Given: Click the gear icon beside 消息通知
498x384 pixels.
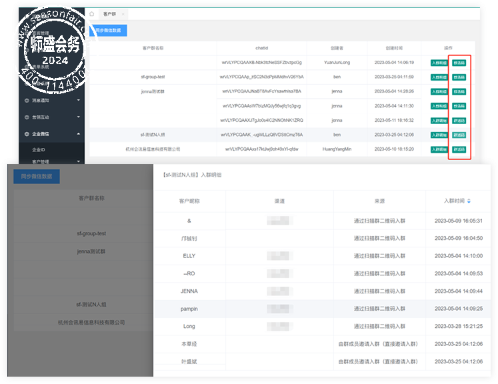Looking at the screenshot, I should point(27,101).
